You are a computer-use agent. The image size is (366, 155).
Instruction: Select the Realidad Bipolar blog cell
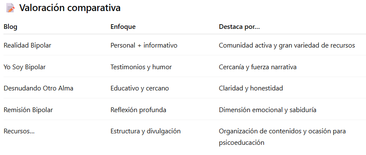click(x=27, y=45)
